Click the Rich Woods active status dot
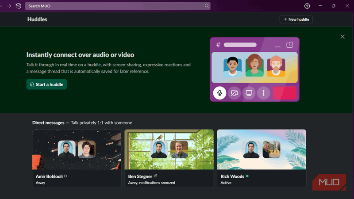The image size is (354, 199). point(247,176)
